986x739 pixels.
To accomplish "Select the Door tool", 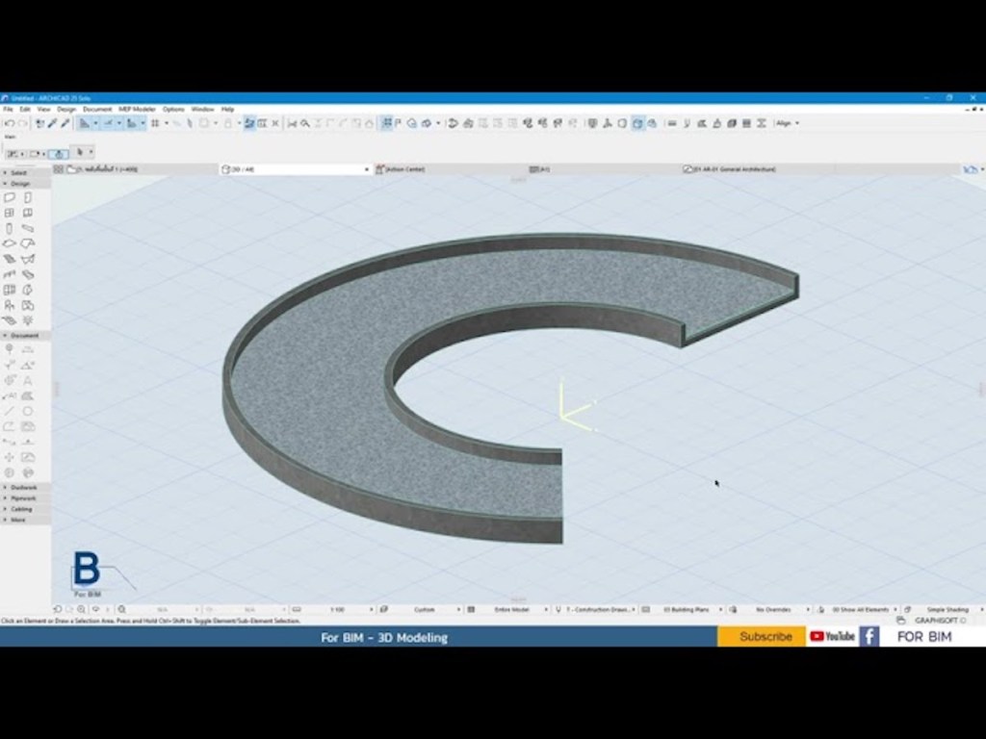I will coord(26,197).
